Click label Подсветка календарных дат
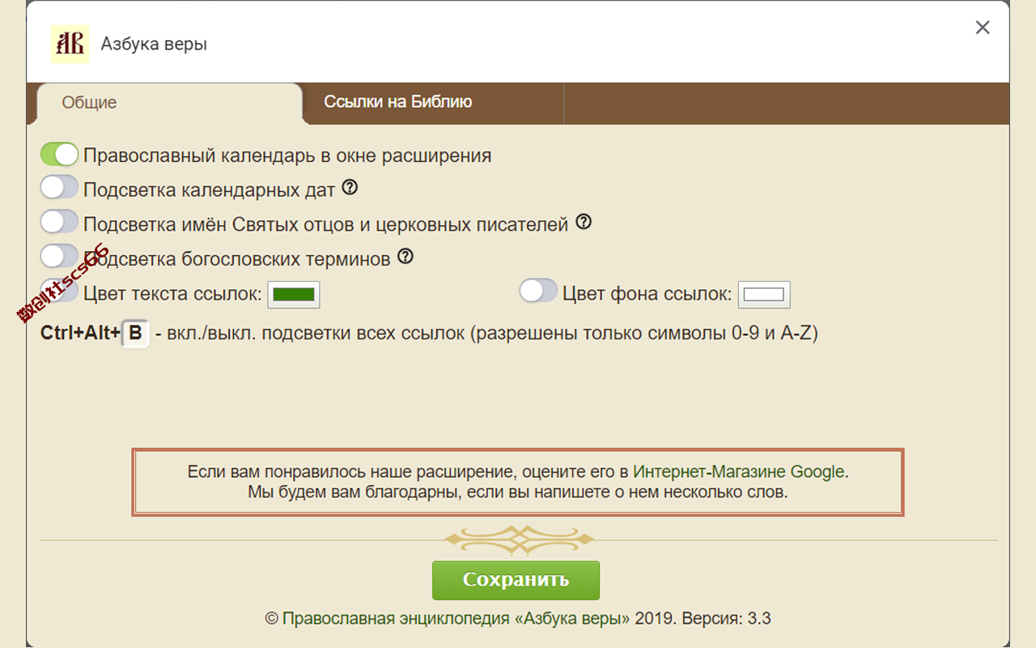Screen dimensions: 1036x648 [x=209, y=190]
